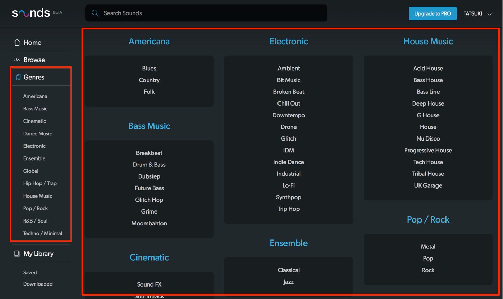The width and height of the screenshot is (503, 299).
Task: Choose Jazz under Ensemble
Action: click(289, 282)
